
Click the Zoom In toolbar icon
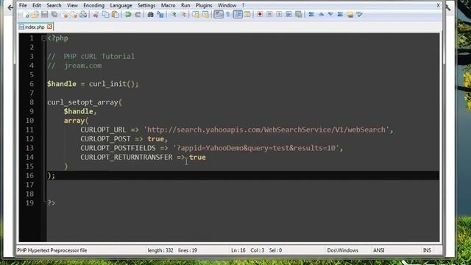(174, 15)
